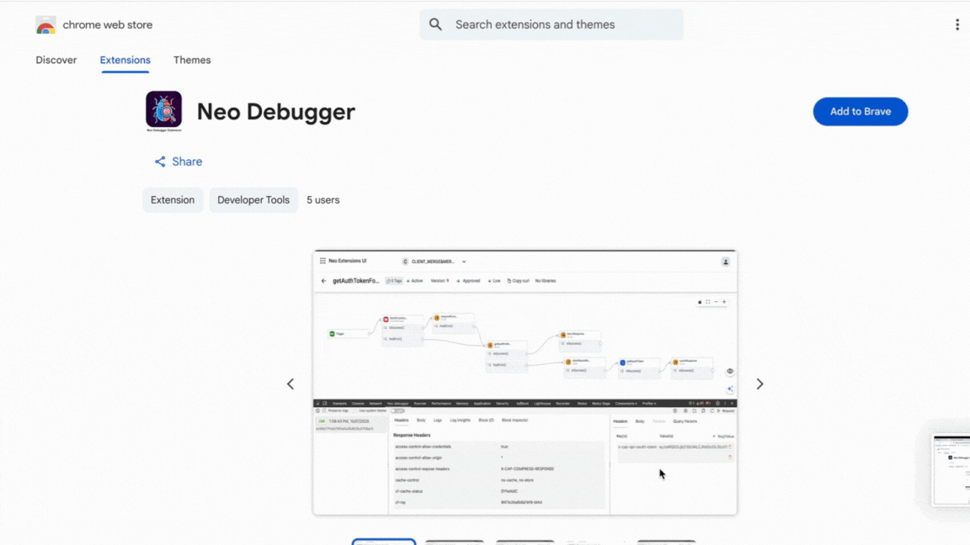Open the Chrome Web Store home logo

[45, 24]
